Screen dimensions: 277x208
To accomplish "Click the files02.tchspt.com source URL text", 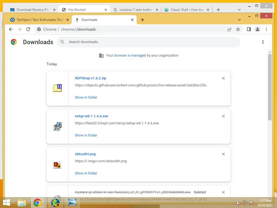I will (x=117, y=123).
